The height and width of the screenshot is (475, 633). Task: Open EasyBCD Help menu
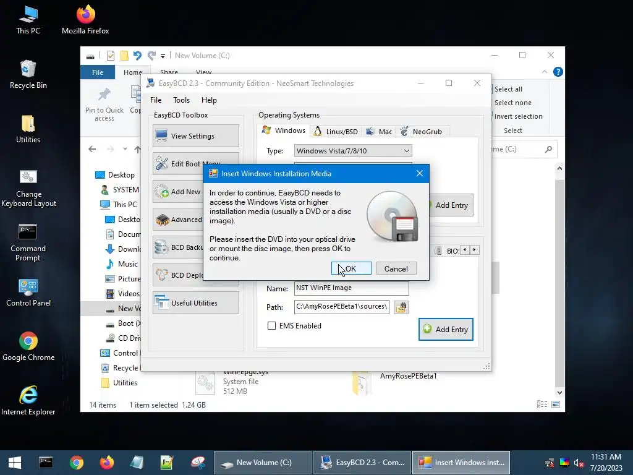pyautogui.click(x=209, y=100)
